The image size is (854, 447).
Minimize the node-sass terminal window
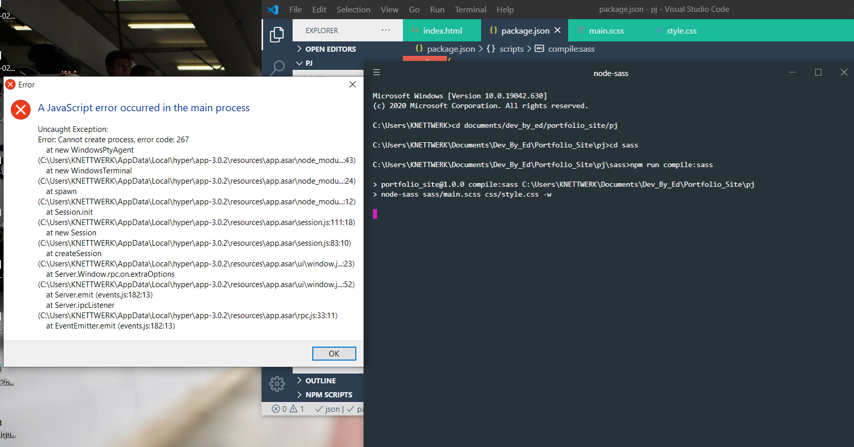792,72
